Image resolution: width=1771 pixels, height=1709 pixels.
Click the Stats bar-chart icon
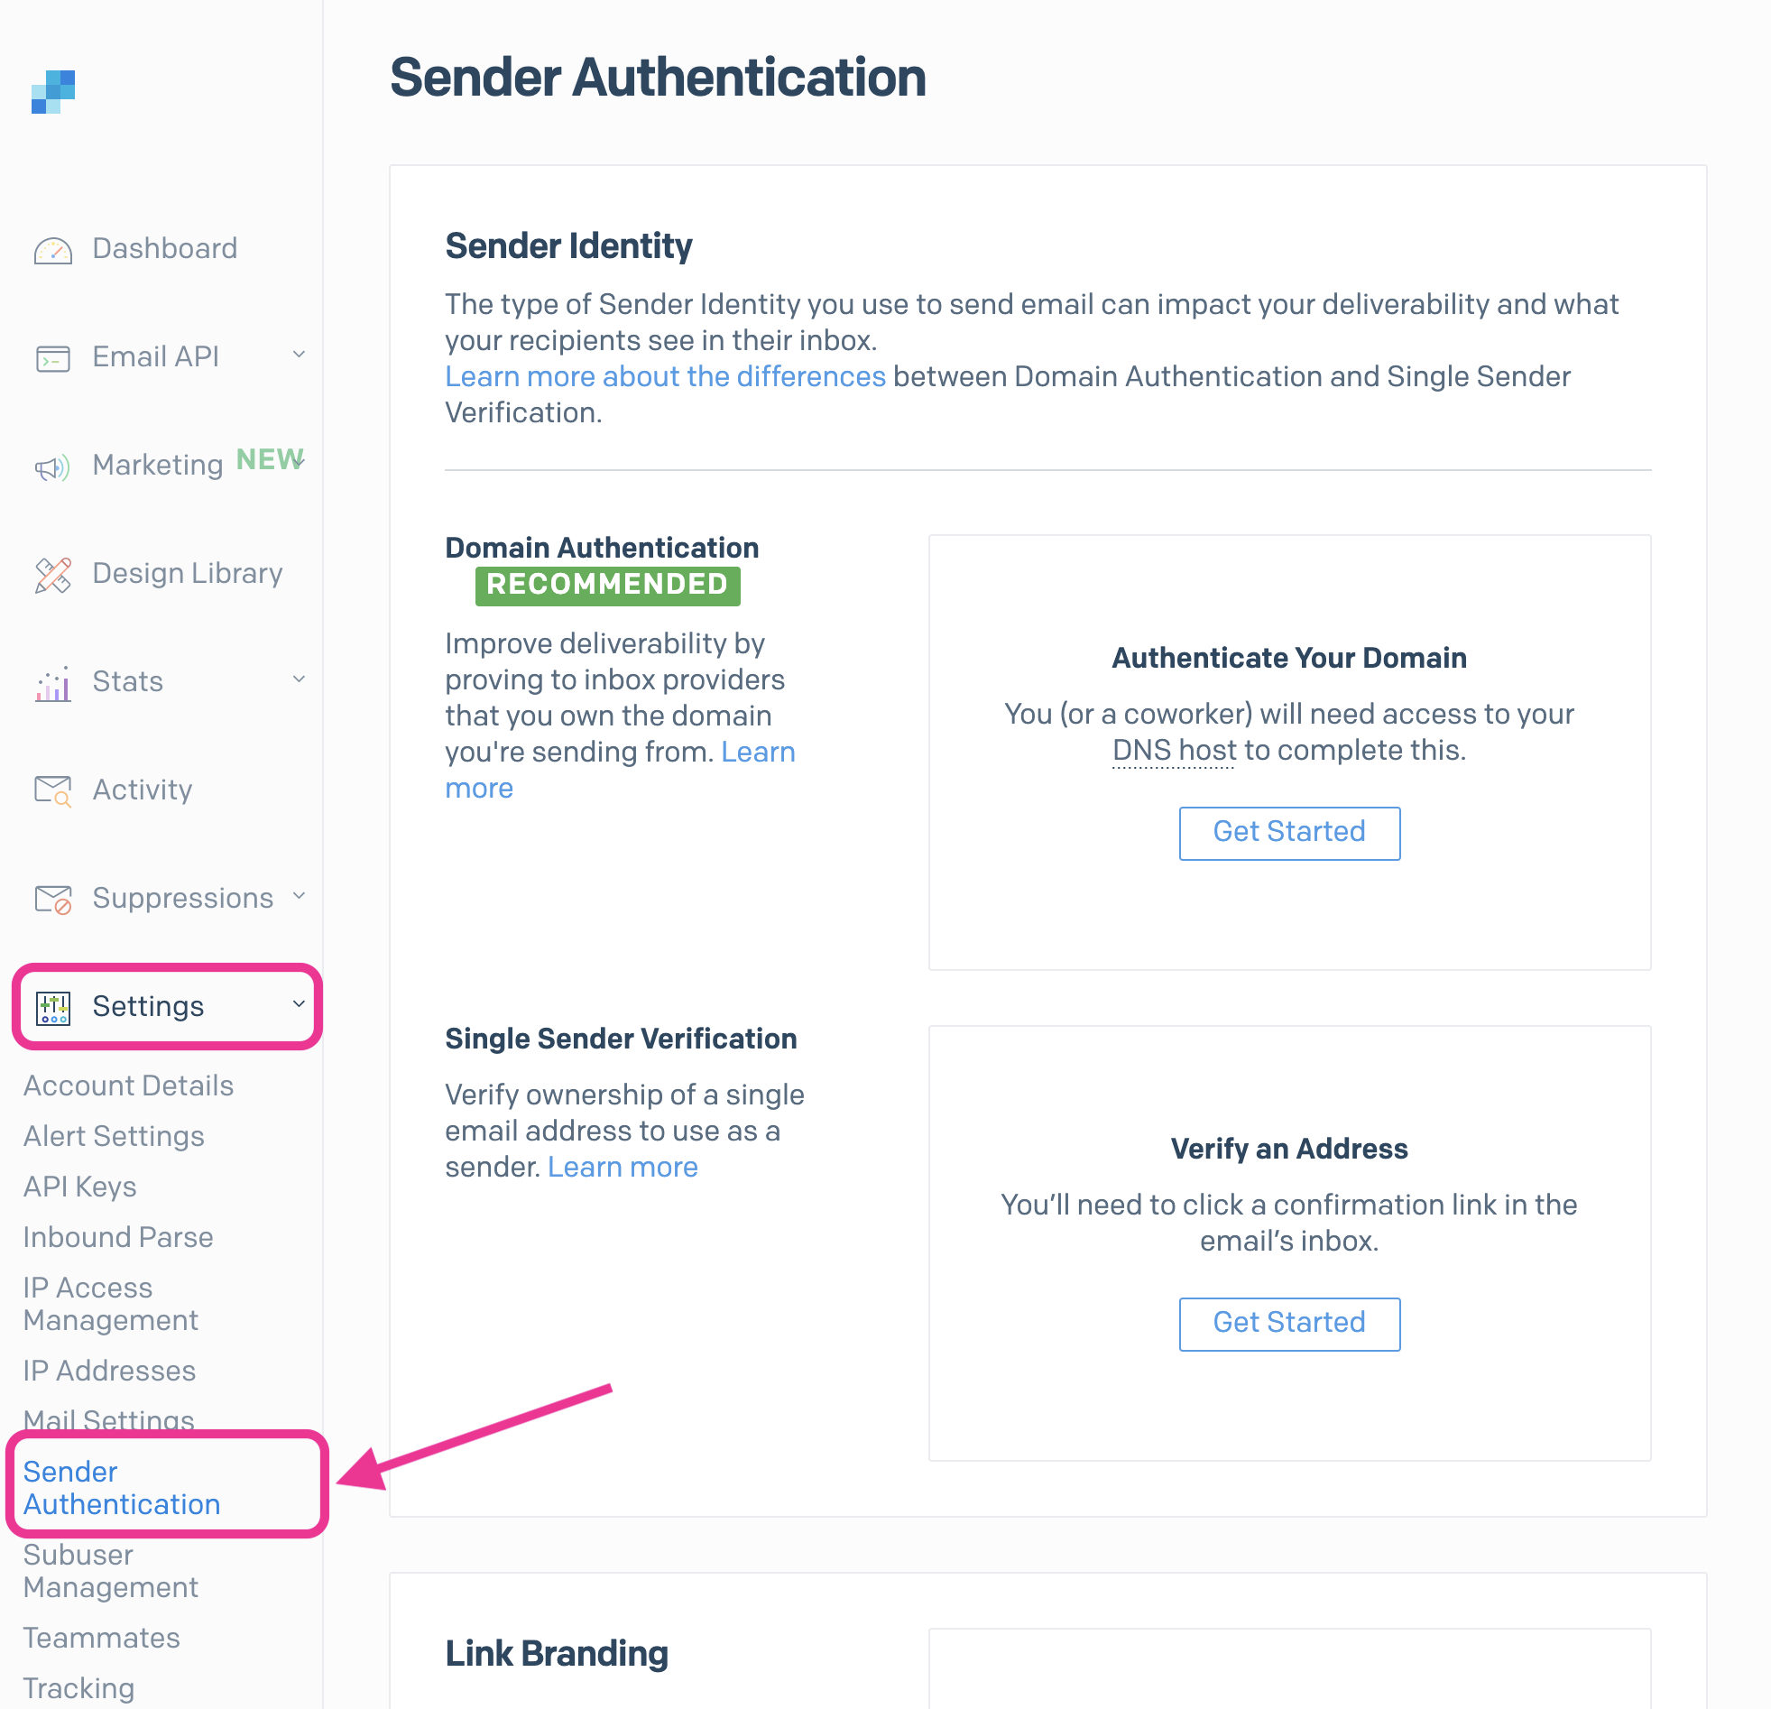(x=53, y=683)
